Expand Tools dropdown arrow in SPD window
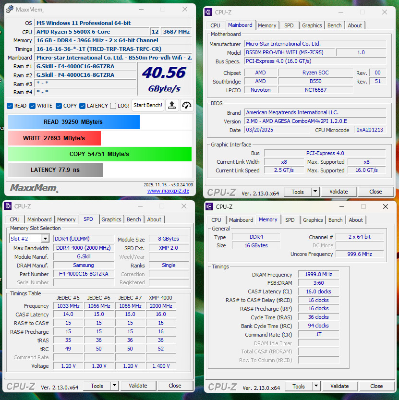The width and height of the screenshot is (399, 400). [x=115, y=386]
